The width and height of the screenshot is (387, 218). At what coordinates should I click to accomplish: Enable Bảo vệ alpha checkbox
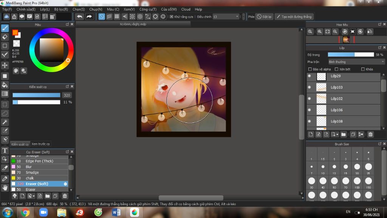pyautogui.click(x=310, y=69)
